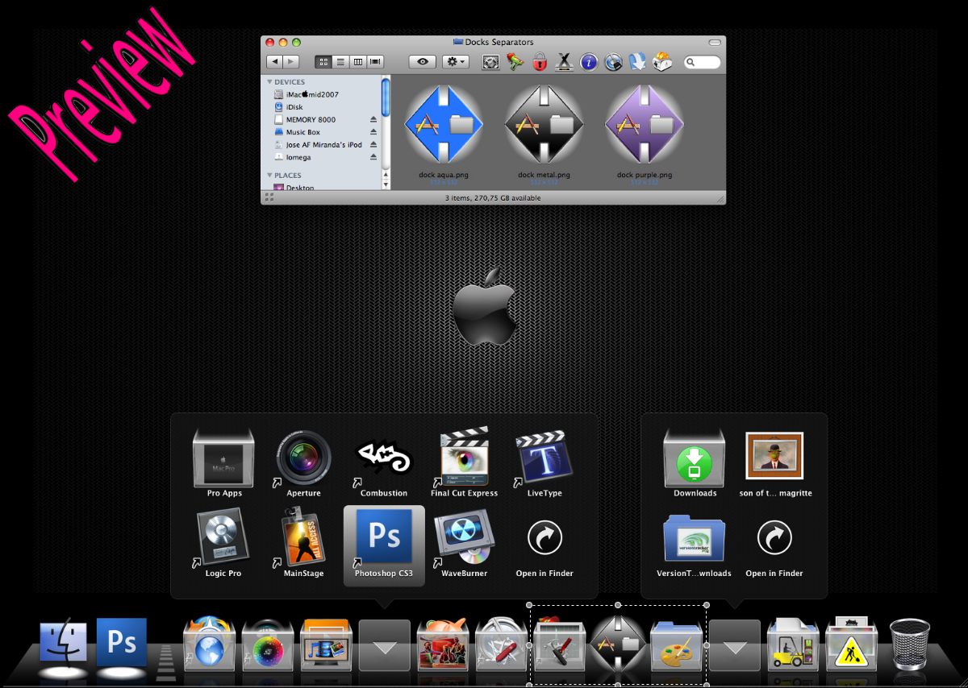Open Finder from the dock
Viewport: 968px width, 688px height.
coord(64,642)
